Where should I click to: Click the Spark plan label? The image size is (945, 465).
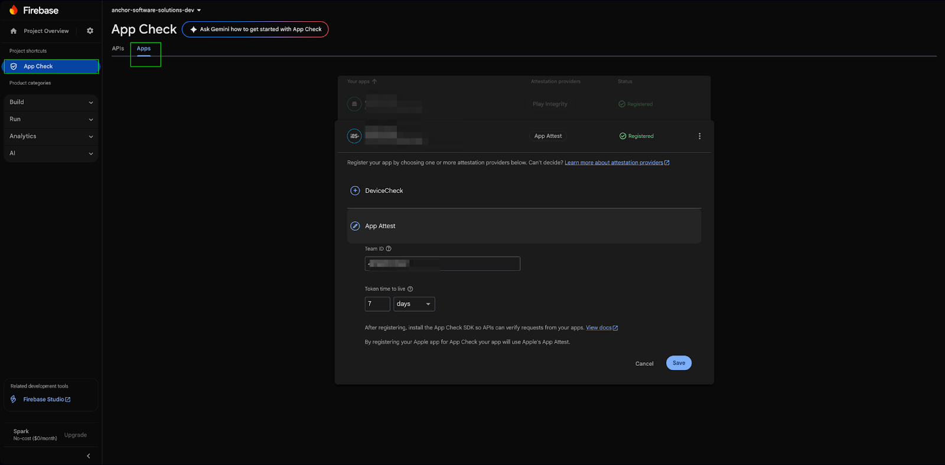21,431
